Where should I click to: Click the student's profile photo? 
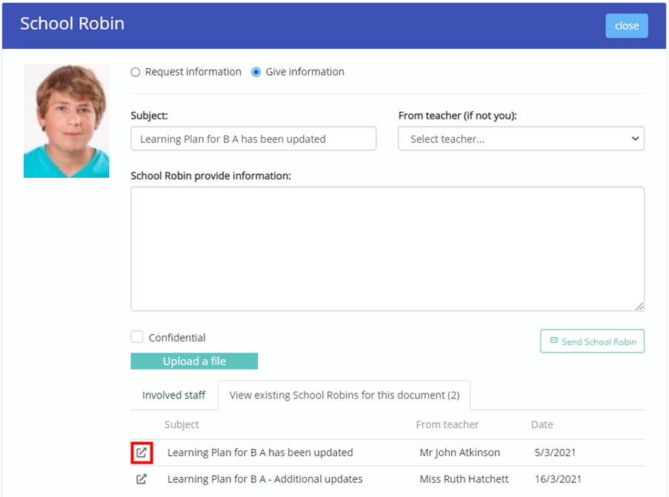coord(66,120)
